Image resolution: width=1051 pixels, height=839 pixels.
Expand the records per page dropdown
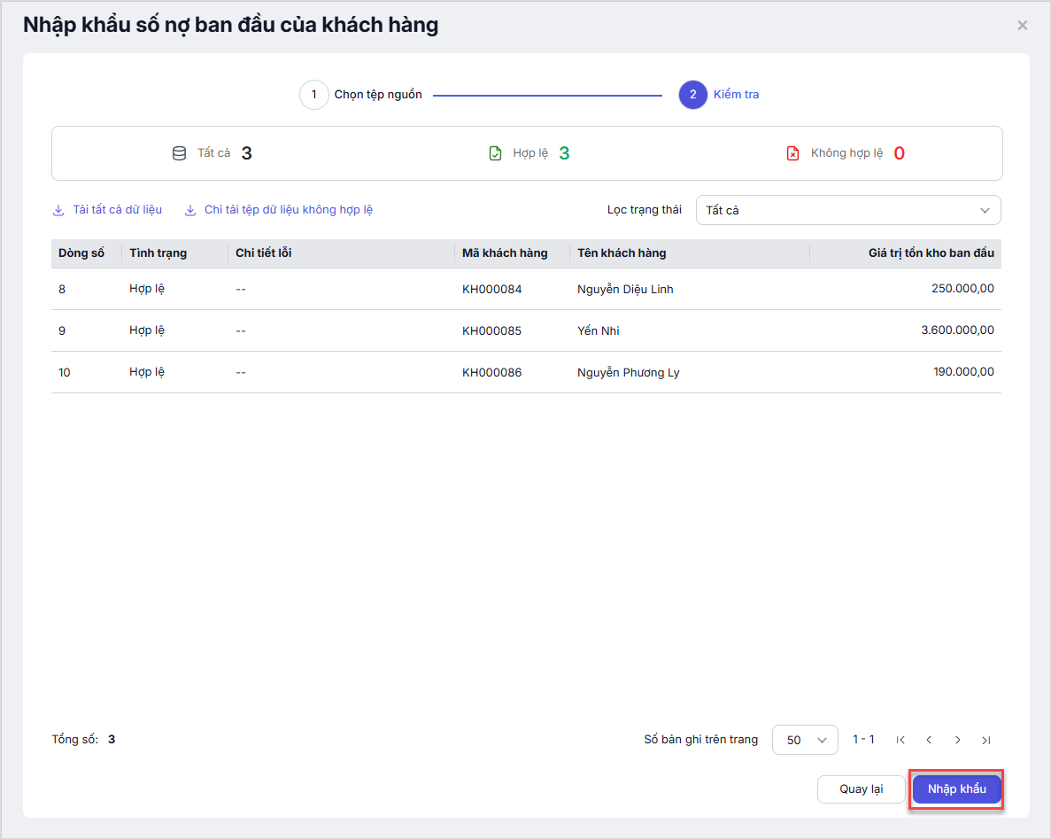(804, 740)
